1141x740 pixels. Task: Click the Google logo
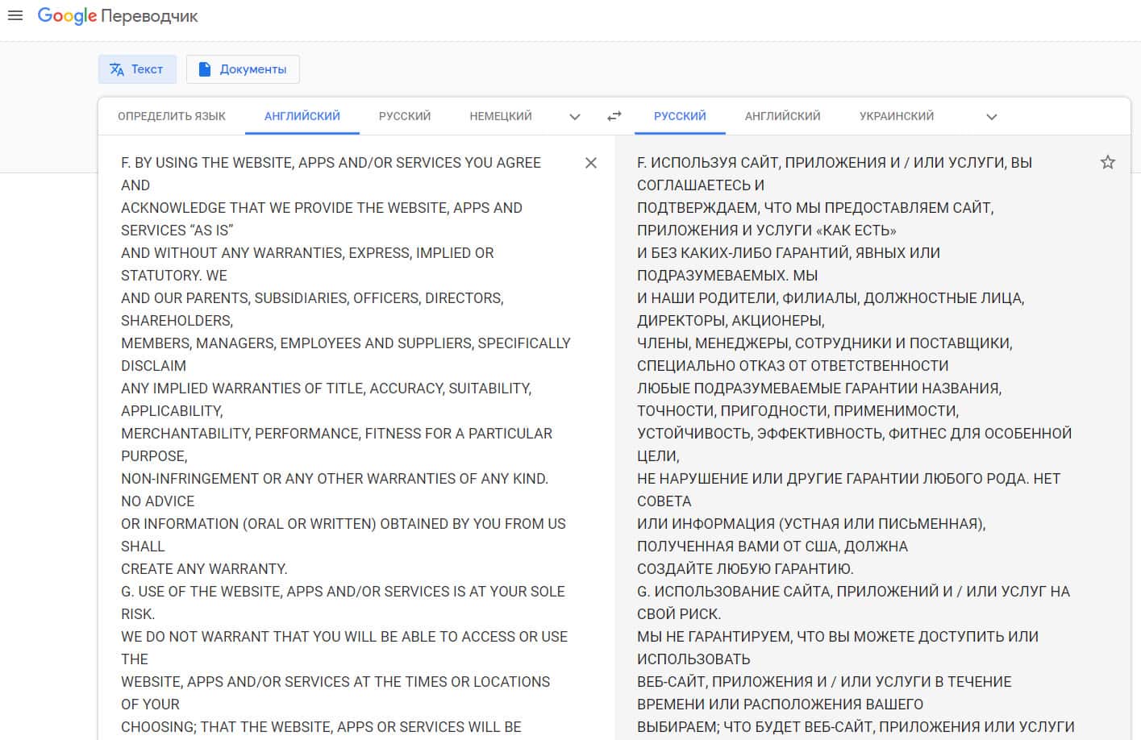coord(67,16)
